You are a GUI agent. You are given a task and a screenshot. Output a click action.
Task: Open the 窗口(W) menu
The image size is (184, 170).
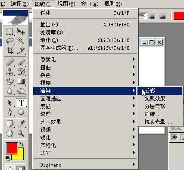[90, 4]
